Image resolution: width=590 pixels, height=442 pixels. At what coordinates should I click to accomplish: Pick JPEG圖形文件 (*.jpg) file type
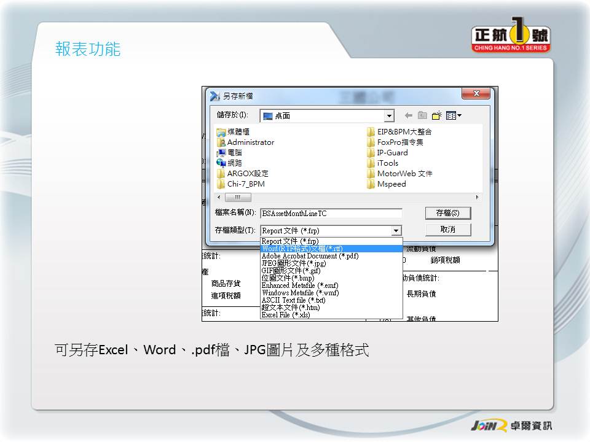pyautogui.click(x=293, y=263)
